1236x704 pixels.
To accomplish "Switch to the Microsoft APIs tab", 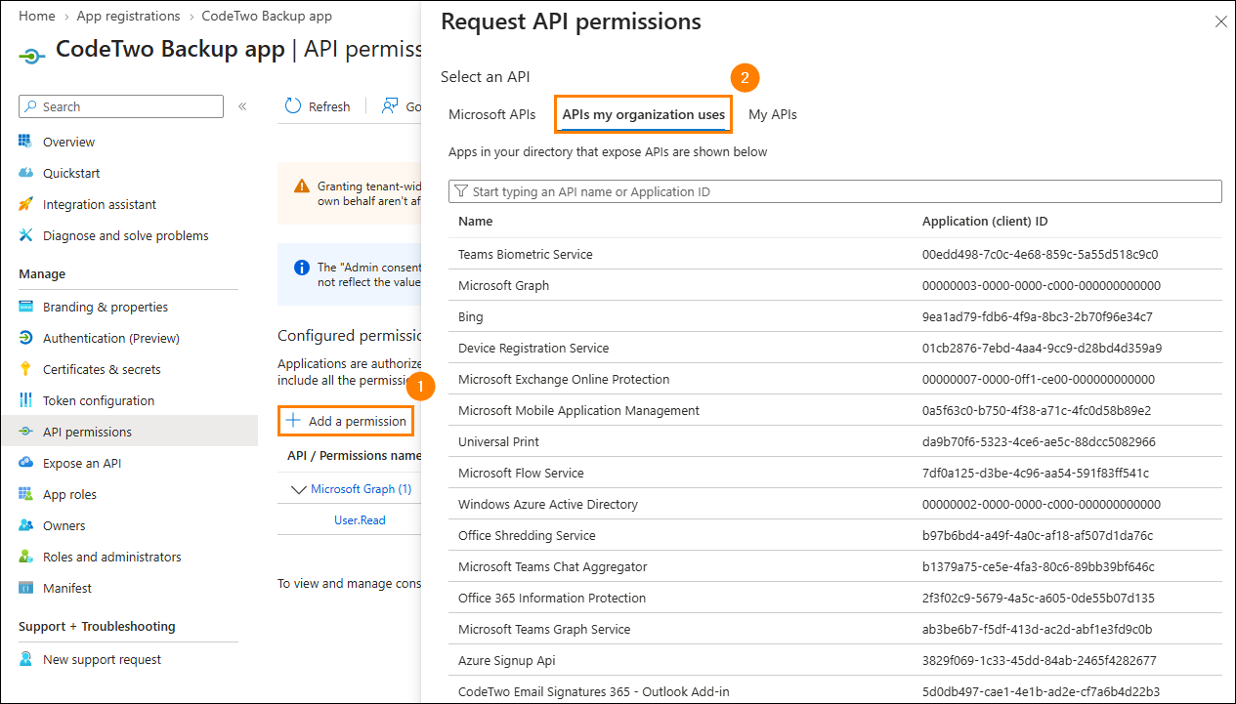I will click(492, 114).
